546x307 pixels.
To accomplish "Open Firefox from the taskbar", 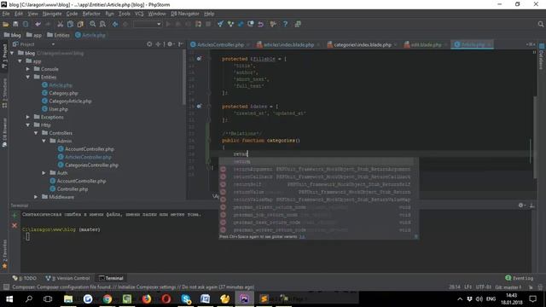I will pyautogui.click(x=147, y=299).
